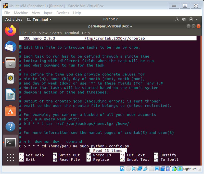
Task: Open VirtualBox Devices menu
Action: pyautogui.click(x=63, y=13)
